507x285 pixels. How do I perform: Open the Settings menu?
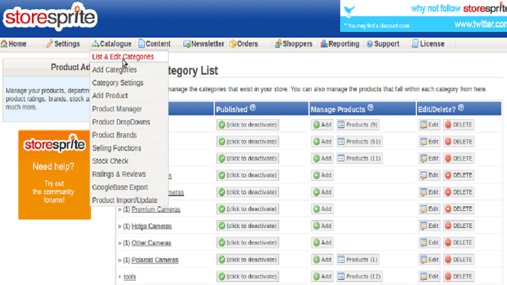(63, 44)
